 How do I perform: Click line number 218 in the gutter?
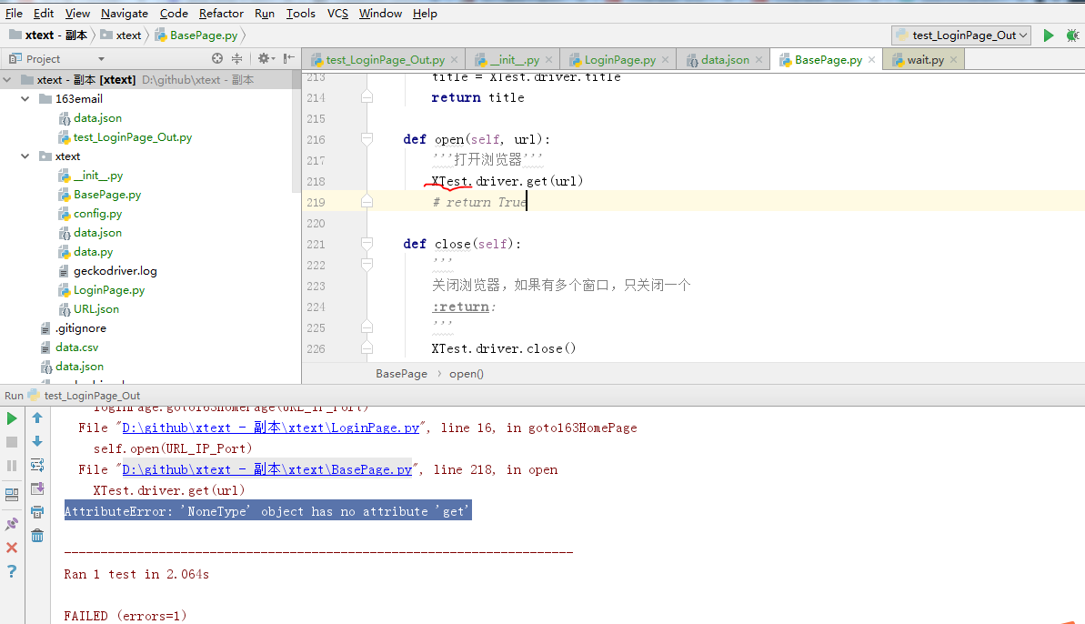point(316,181)
